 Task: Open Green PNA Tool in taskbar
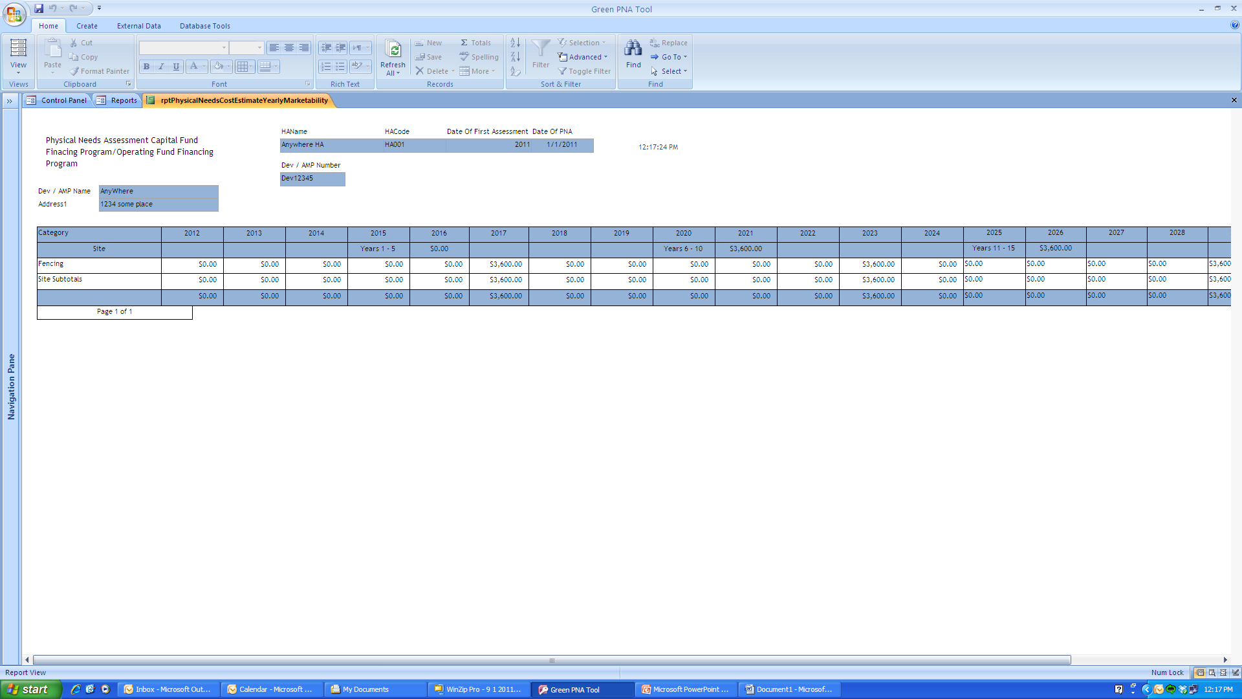[574, 689]
